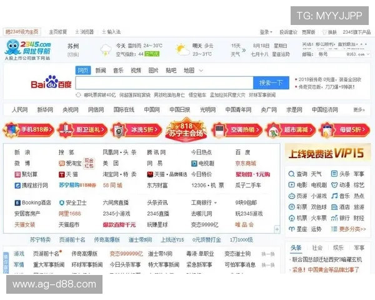Switch to the 军事 news tab
This screenshot has width=375, height=300.
click(x=359, y=248)
